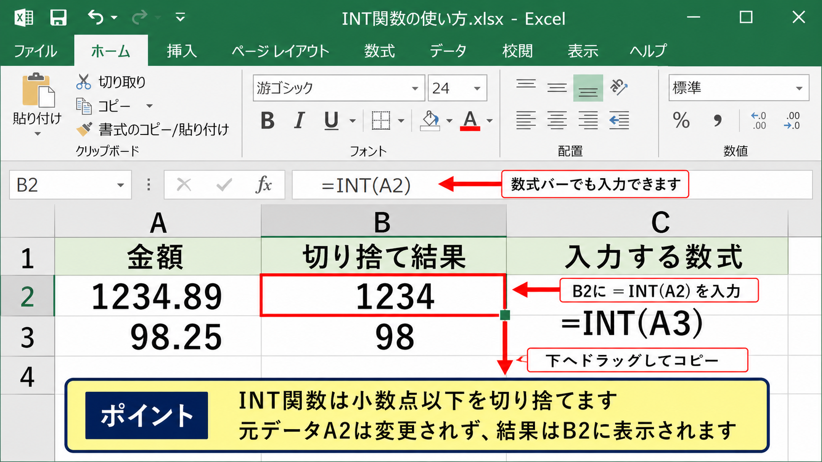Image resolution: width=822 pixels, height=462 pixels.
Task: Click the percent style icon
Action: 681,120
